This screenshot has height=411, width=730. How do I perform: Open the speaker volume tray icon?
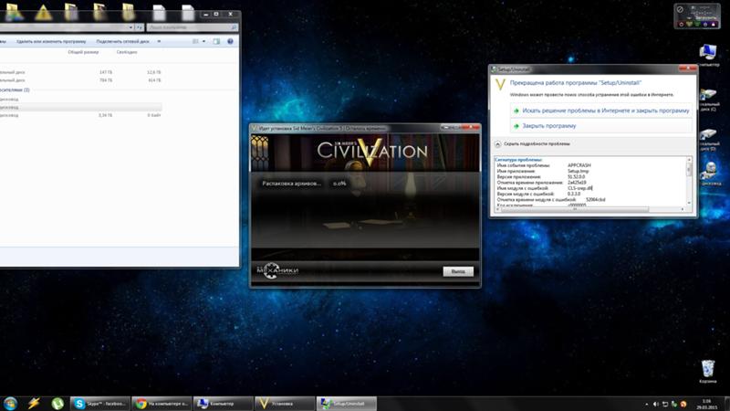coord(655,405)
